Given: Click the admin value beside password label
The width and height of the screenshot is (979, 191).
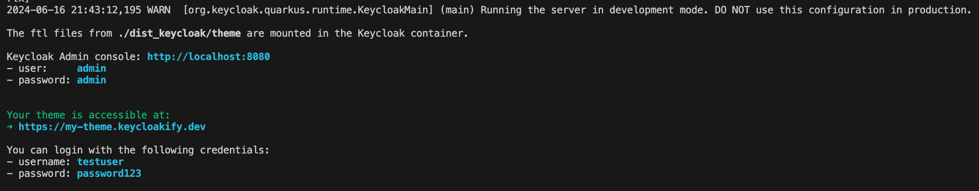Looking at the screenshot, I should [91, 80].
